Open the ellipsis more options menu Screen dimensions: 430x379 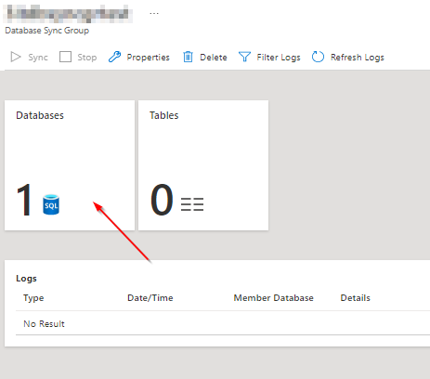pos(154,14)
